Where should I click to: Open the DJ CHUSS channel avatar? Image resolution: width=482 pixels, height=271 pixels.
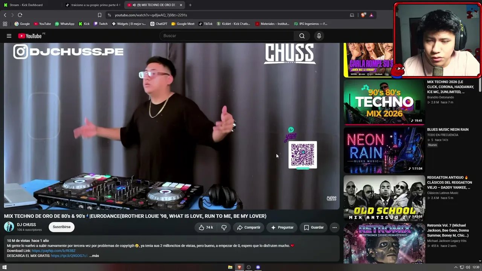(9, 227)
